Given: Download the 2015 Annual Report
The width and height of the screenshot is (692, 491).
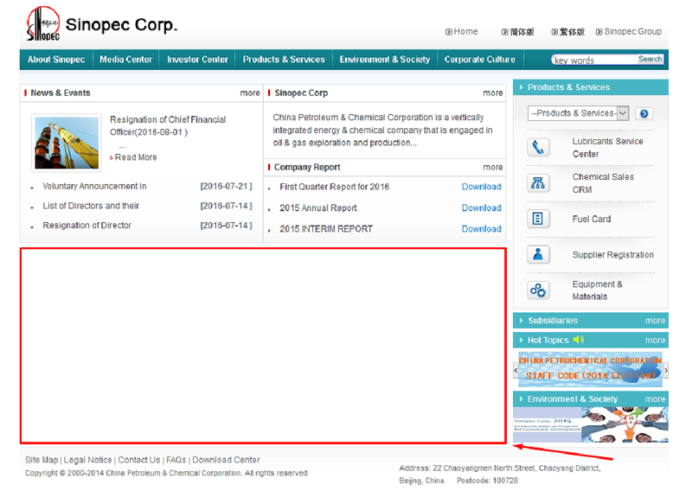Looking at the screenshot, I should [x=482, y=207].
